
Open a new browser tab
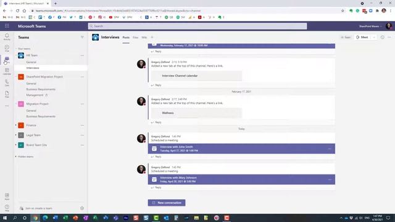tap(56, 4)
